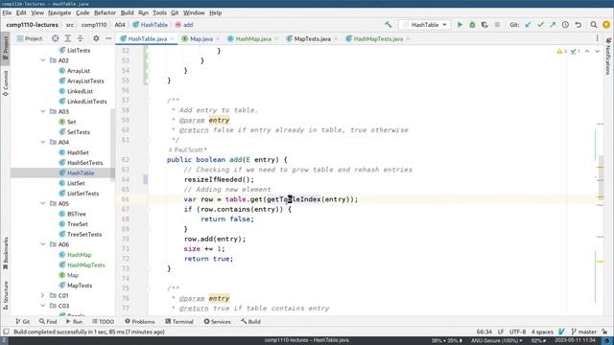Click the stop run button
Image resolution: width=614 pixels, height=345 pixels.
(497, 25)
